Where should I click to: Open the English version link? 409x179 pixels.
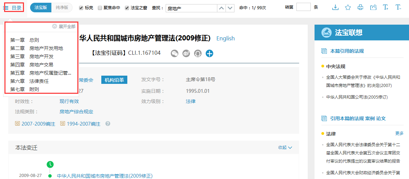pyautogui.click(x=226, y=38)
